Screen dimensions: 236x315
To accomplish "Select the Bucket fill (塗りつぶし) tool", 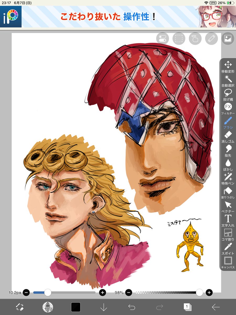I will point(228,193).
